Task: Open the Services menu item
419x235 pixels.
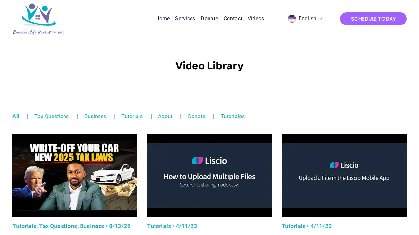Action: [185, 19]
